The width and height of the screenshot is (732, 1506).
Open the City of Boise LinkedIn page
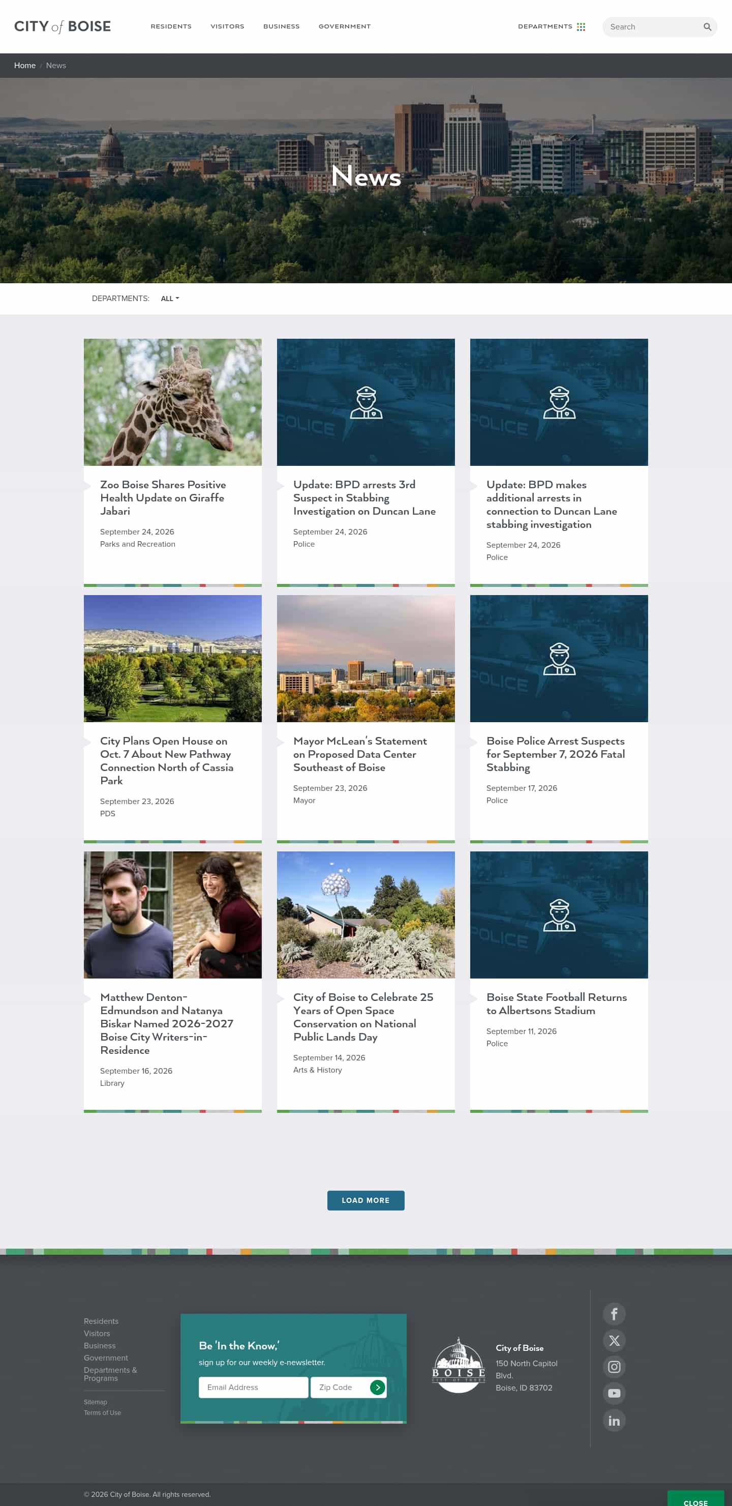click(x=614, y=1420)
